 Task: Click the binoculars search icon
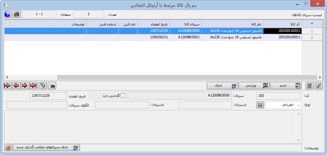pyautogui.click(x=51, y=86)
